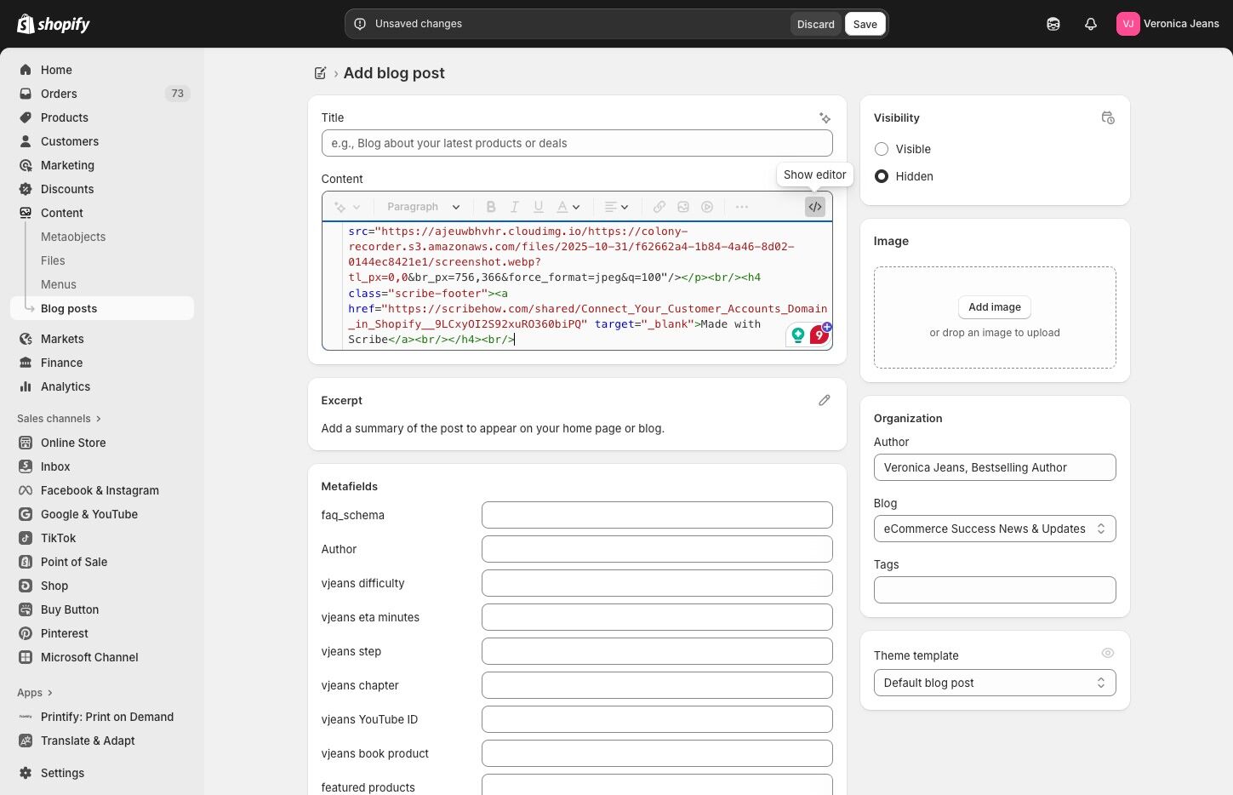Viewport: 1233px width, 795px height.
Task: Click the Save button
Action: [865, 24]
